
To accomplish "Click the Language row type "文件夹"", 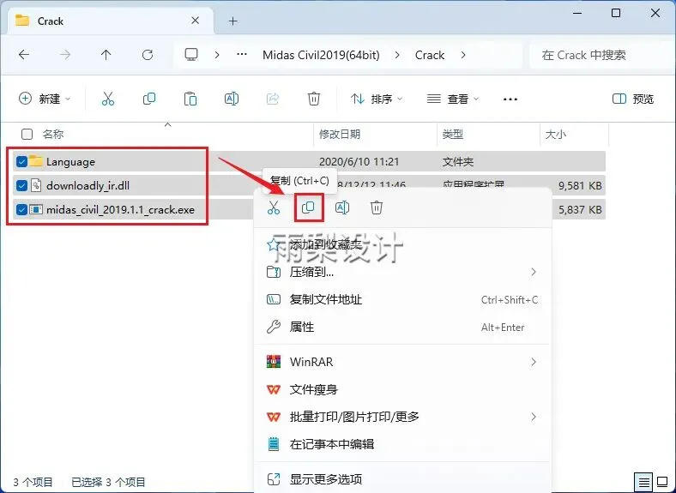I will 458,162.
